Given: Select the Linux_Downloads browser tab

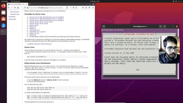Looking at the screenshot, I should click(17, 4).
